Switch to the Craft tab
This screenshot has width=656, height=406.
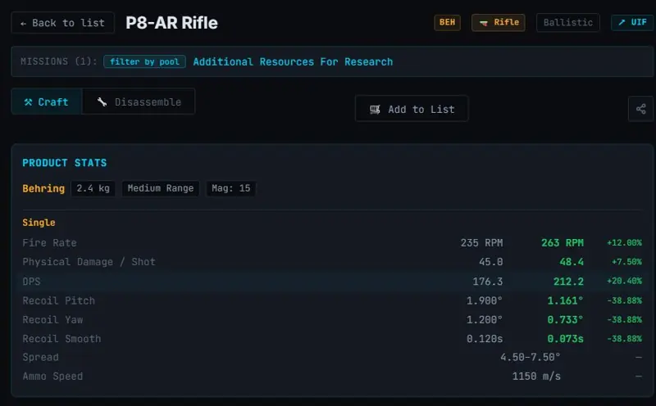47,101
